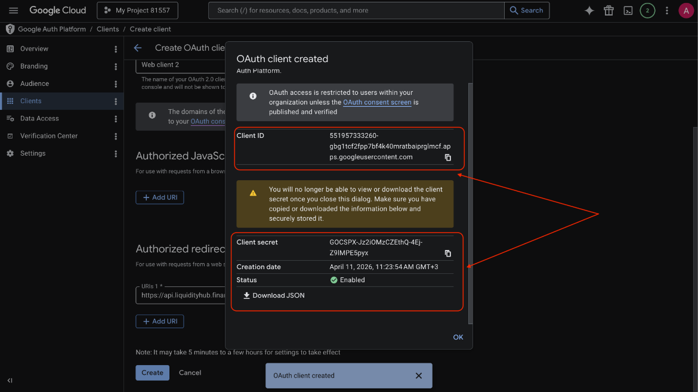Screen dimensions: 698x392
Task: Click Download JSON in the dialog
Action: [274, 295]
